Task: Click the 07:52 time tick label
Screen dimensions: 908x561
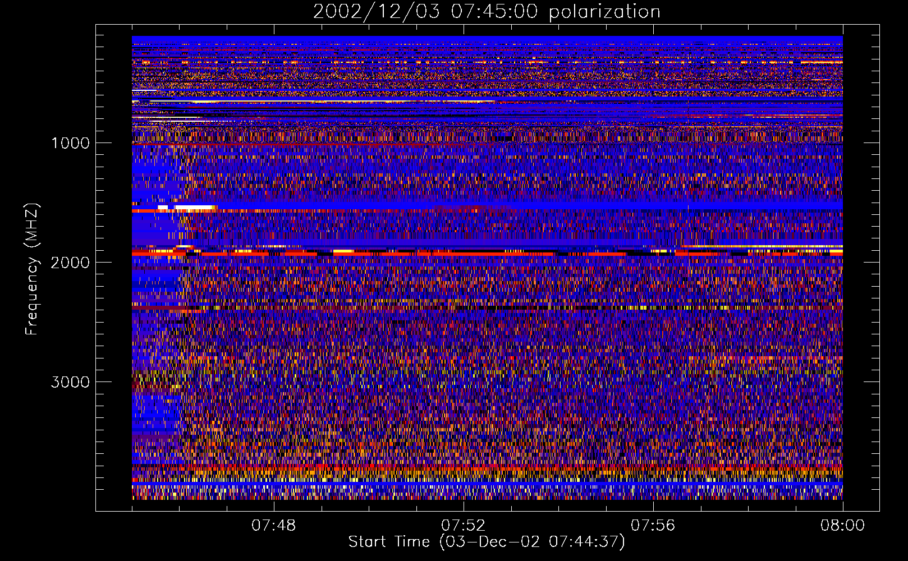Action: coord(464,526)
